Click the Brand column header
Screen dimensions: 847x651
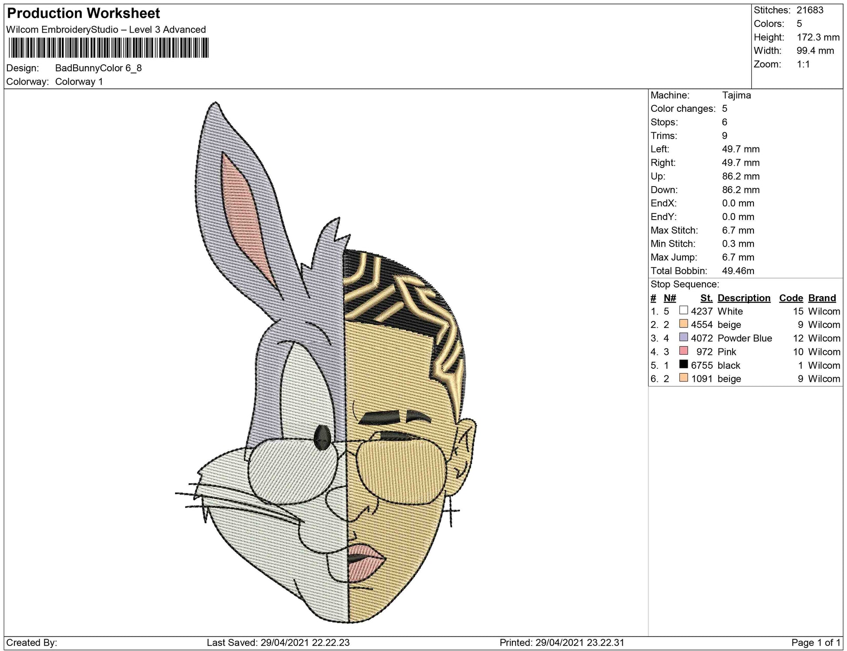point(822,298)
